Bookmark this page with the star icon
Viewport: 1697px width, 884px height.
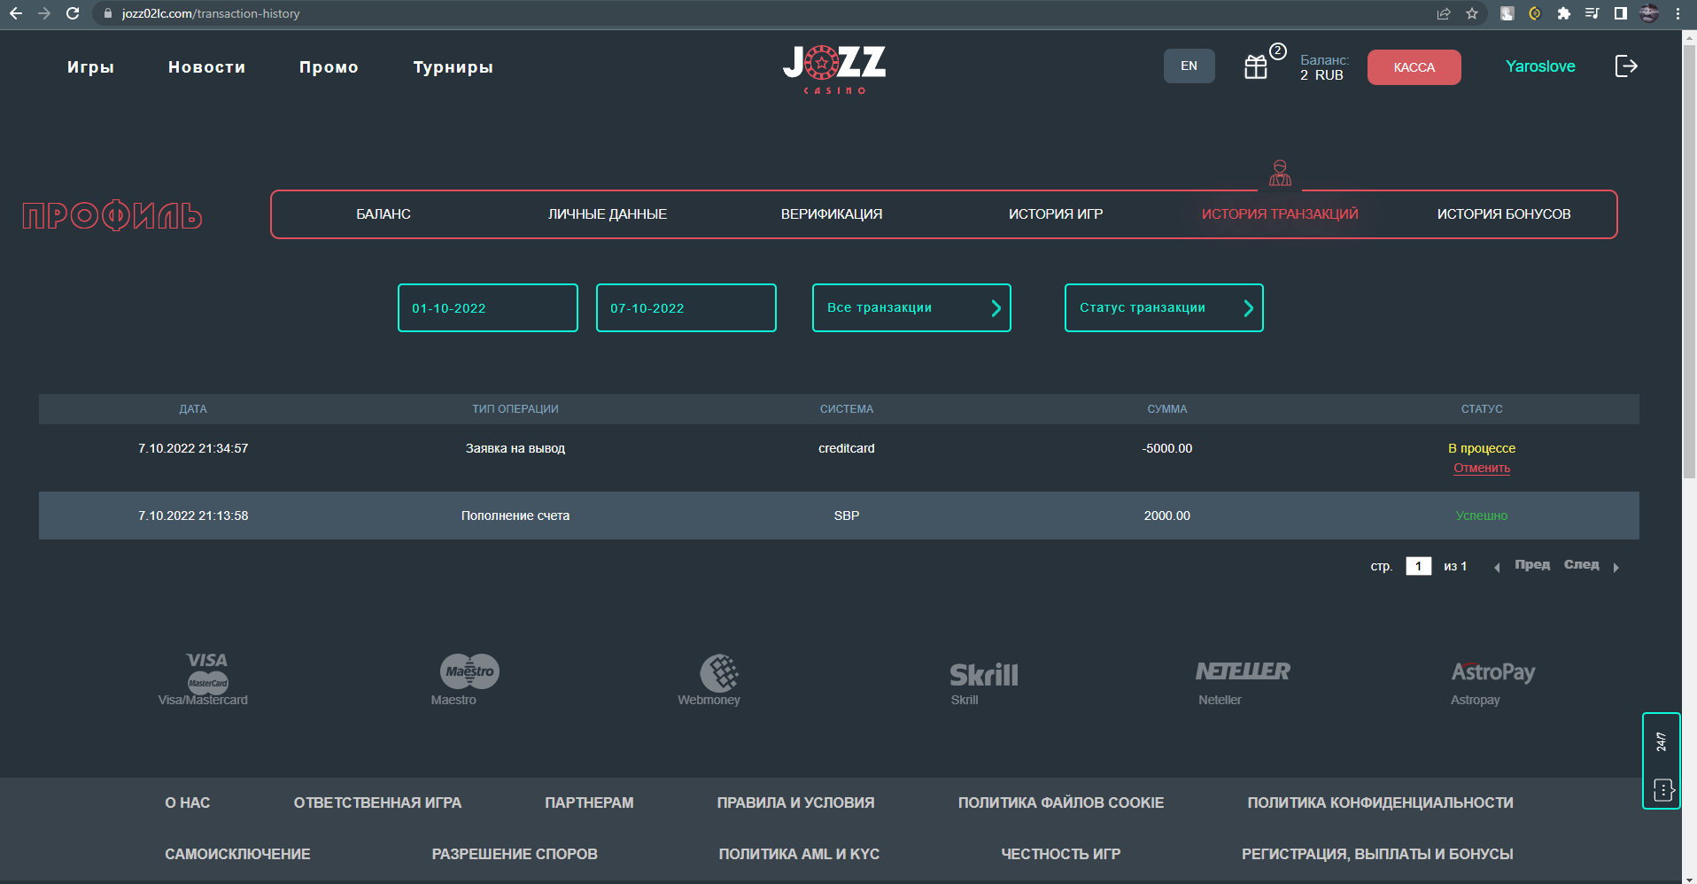click(1472, 13)
